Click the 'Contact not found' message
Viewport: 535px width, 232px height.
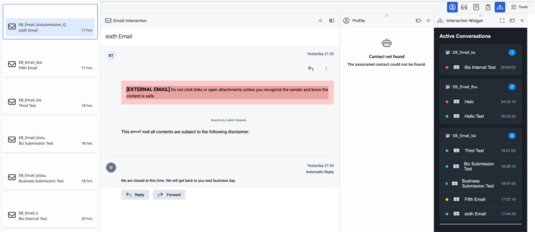387,57
